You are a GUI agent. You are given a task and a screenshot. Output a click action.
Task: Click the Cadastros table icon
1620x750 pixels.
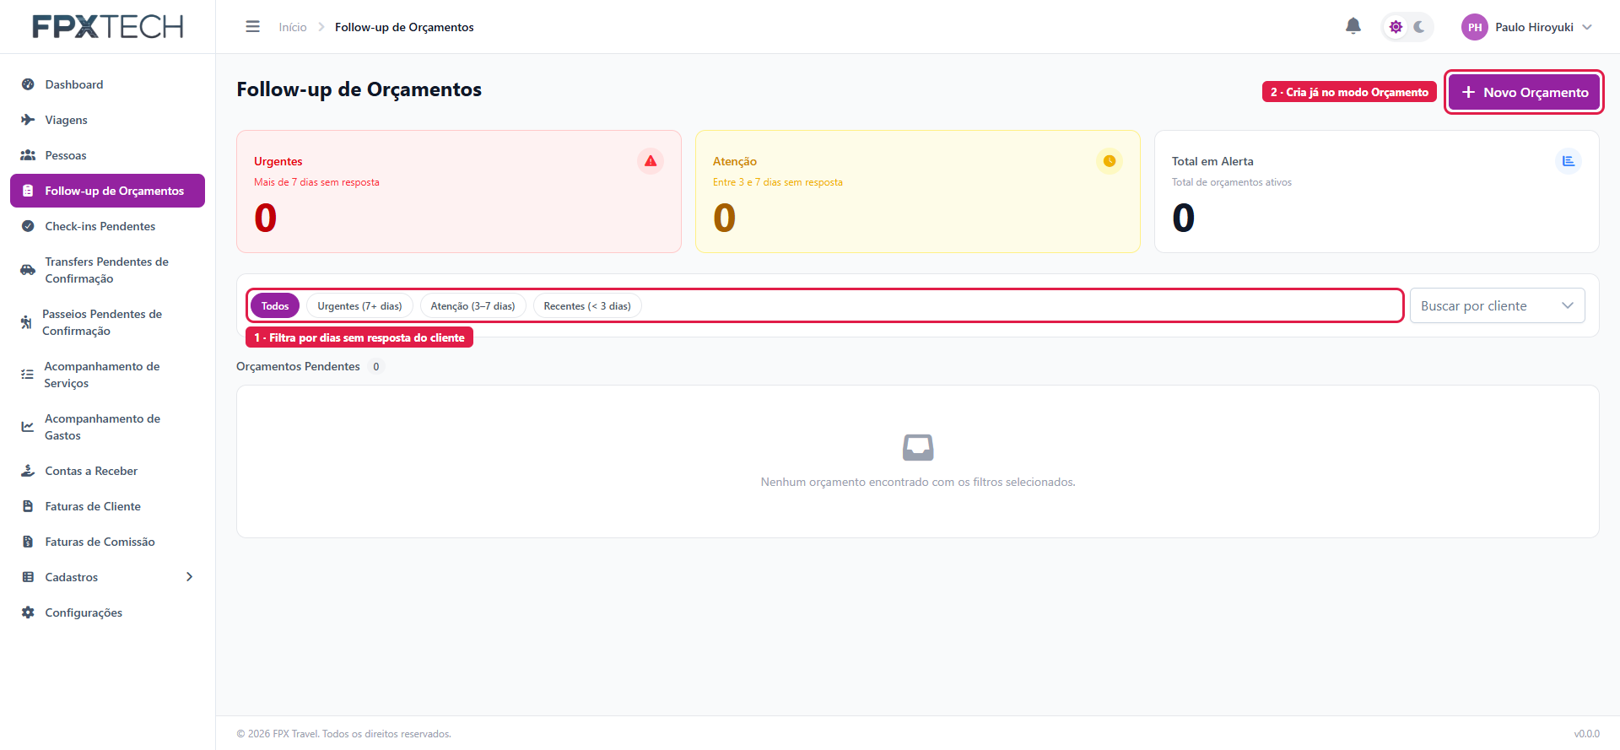pos(28,577)
